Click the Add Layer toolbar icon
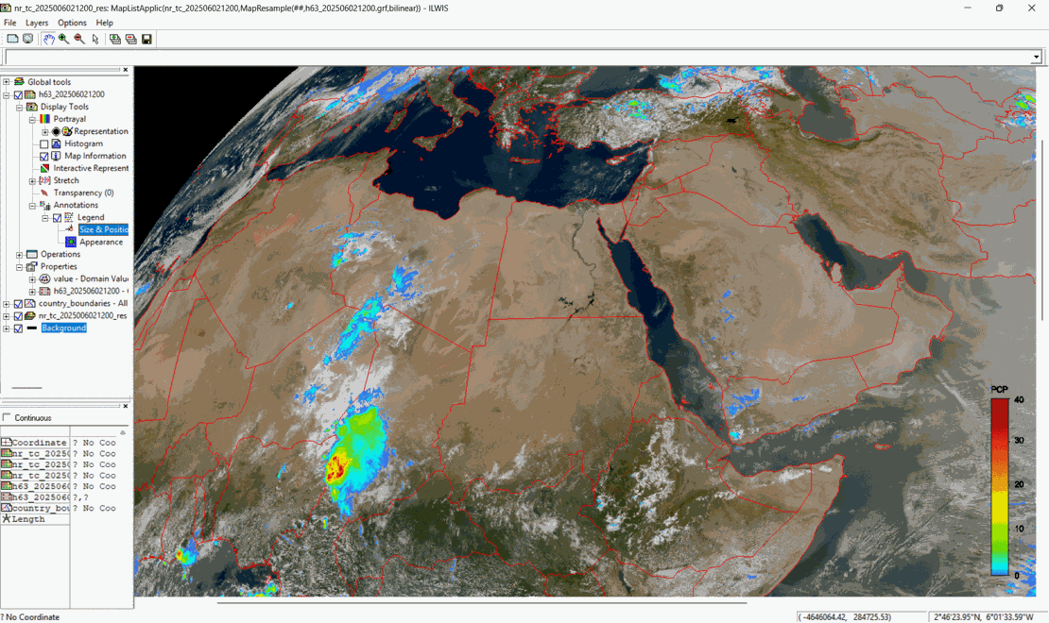Image resolution: width=1049 pixels, height=623 pixels. point(114,39)
